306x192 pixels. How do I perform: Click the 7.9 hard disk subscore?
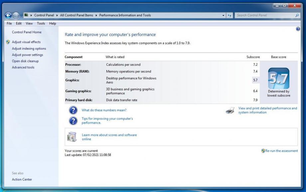click(255, 100)
